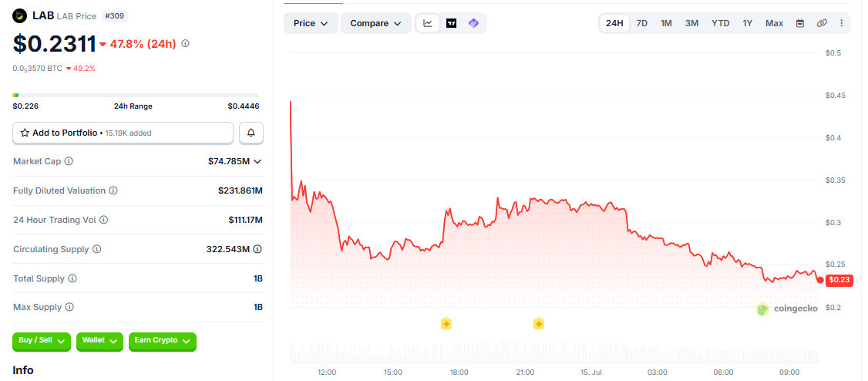
Task: Click the 47.8% (24h) change text
Action: 143,44
